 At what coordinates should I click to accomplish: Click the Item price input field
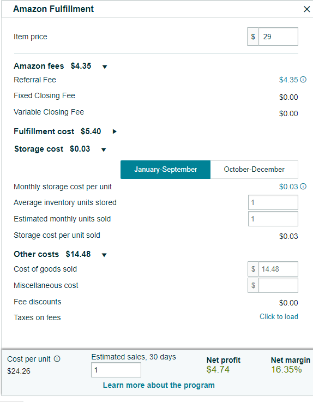pyautogui.click(x=279, y=37)
